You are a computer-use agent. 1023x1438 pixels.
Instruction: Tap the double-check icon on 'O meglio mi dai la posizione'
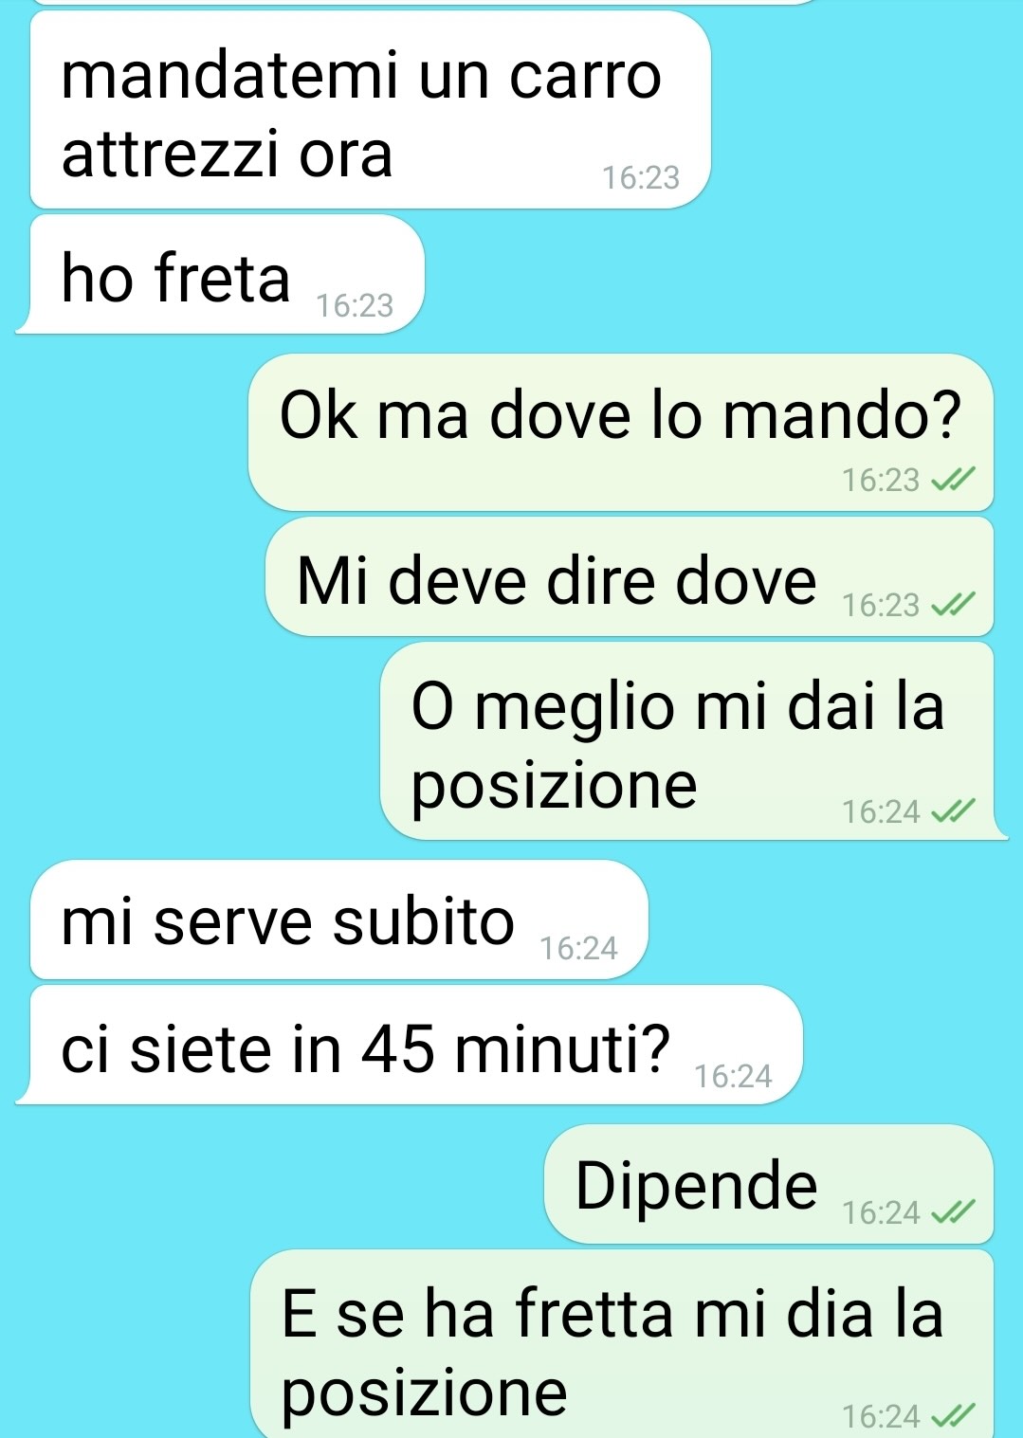coord(953,811)
